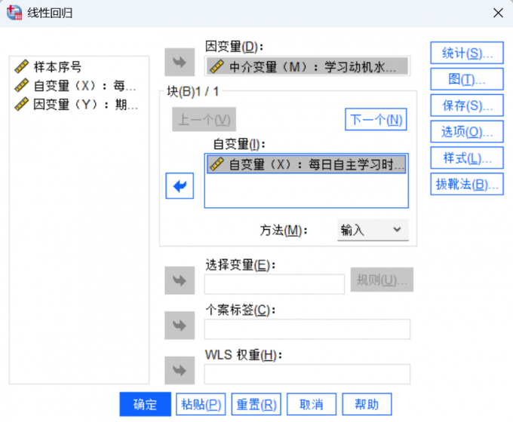Click the arrow button beside WLS 权重(H) field
The height and width of the screenshot is (422, 513).
coord(180,370)
